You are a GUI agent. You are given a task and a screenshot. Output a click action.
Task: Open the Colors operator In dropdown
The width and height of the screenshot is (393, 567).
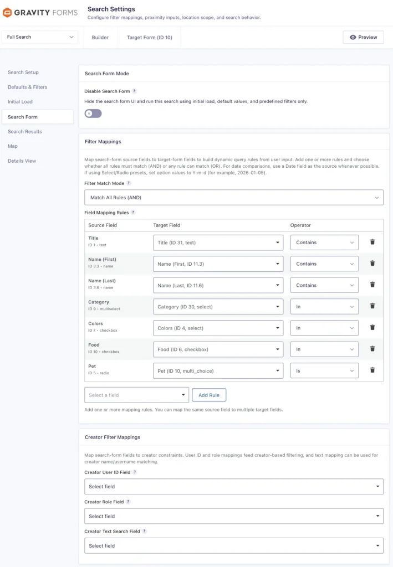pyautogui.click(x=325, y=328)
